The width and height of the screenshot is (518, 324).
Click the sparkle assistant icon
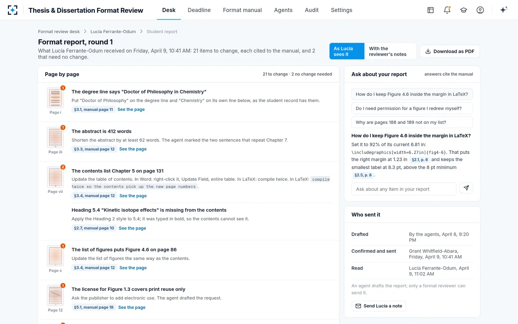click(504, 10)
